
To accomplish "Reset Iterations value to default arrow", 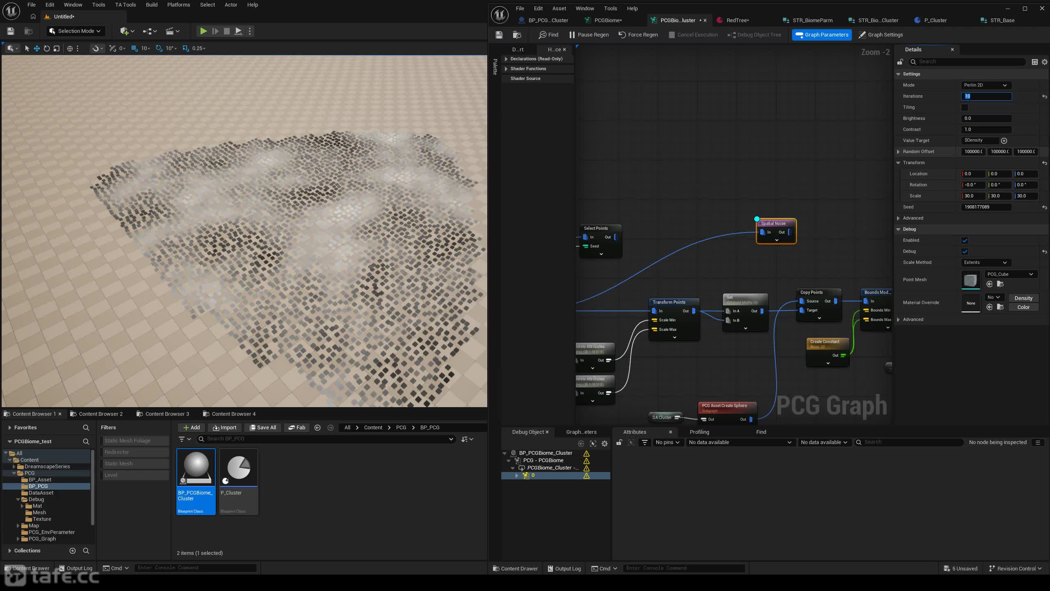I will tap(1044, 96).
